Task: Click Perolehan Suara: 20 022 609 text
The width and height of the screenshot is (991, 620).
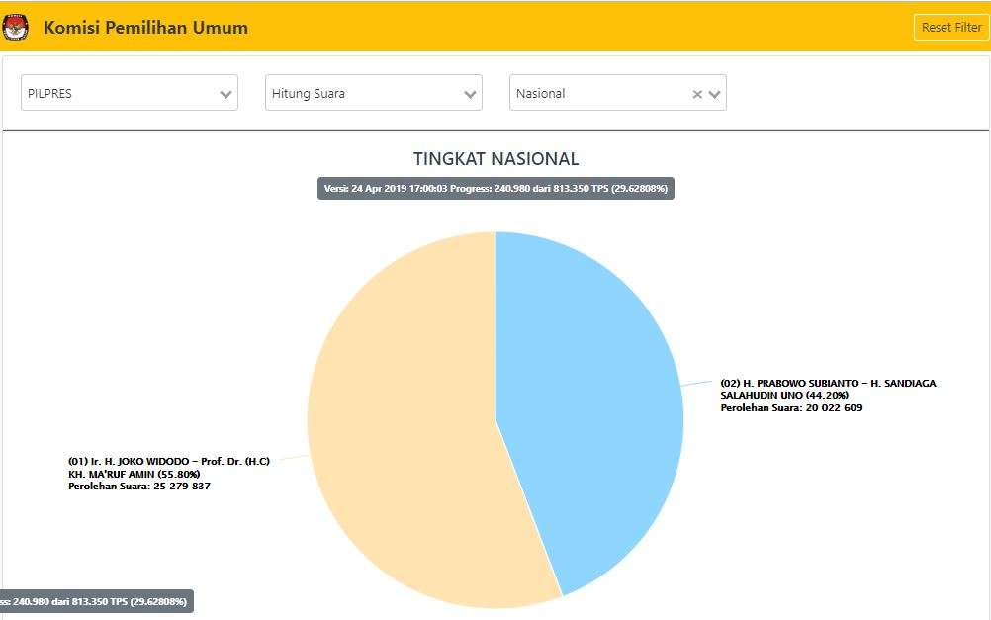Action: tap(791, 408)
